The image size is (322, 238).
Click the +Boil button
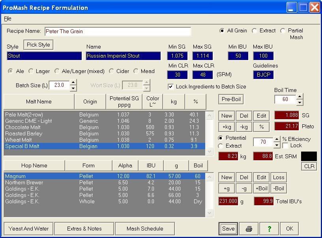(261, 189)
